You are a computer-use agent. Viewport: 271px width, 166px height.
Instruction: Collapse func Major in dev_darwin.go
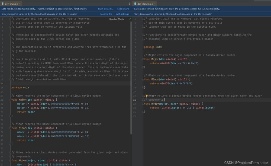(143, 59)
